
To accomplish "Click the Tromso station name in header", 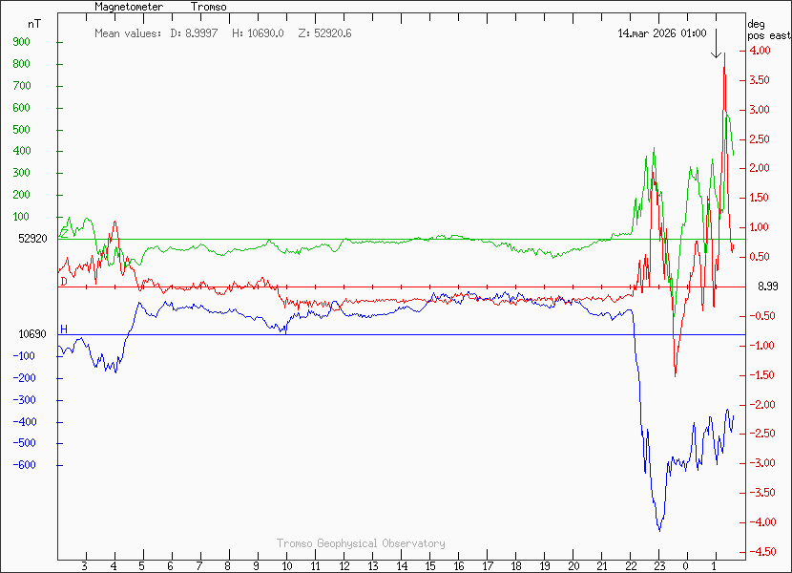I will pos(208,7).
